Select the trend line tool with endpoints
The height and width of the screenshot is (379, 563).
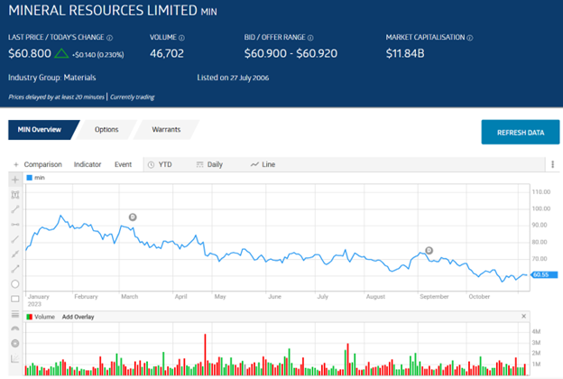coord(15,209)
